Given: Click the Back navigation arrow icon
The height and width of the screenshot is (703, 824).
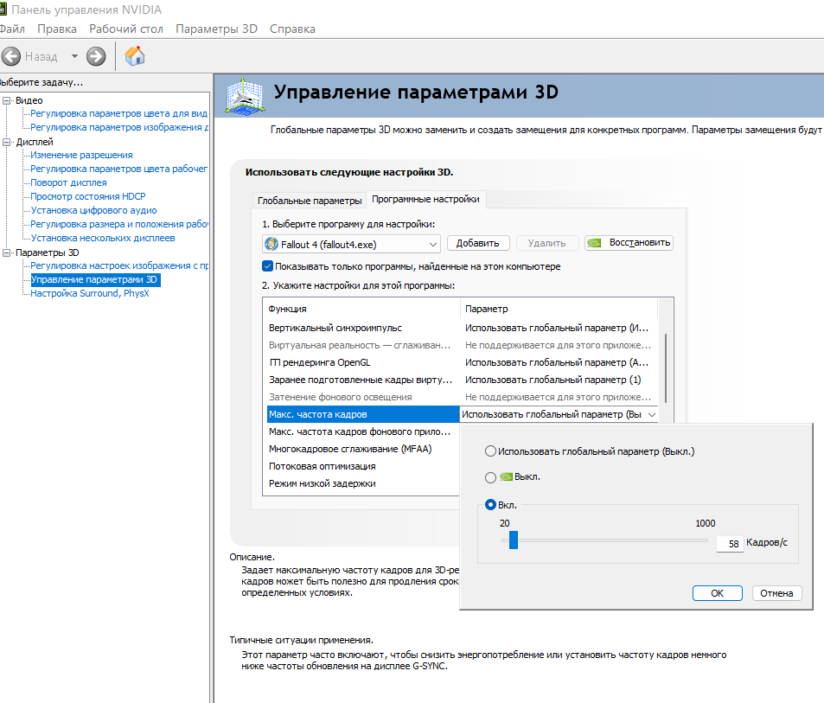Looking at the screenshot, I should [x=11, y=56].
